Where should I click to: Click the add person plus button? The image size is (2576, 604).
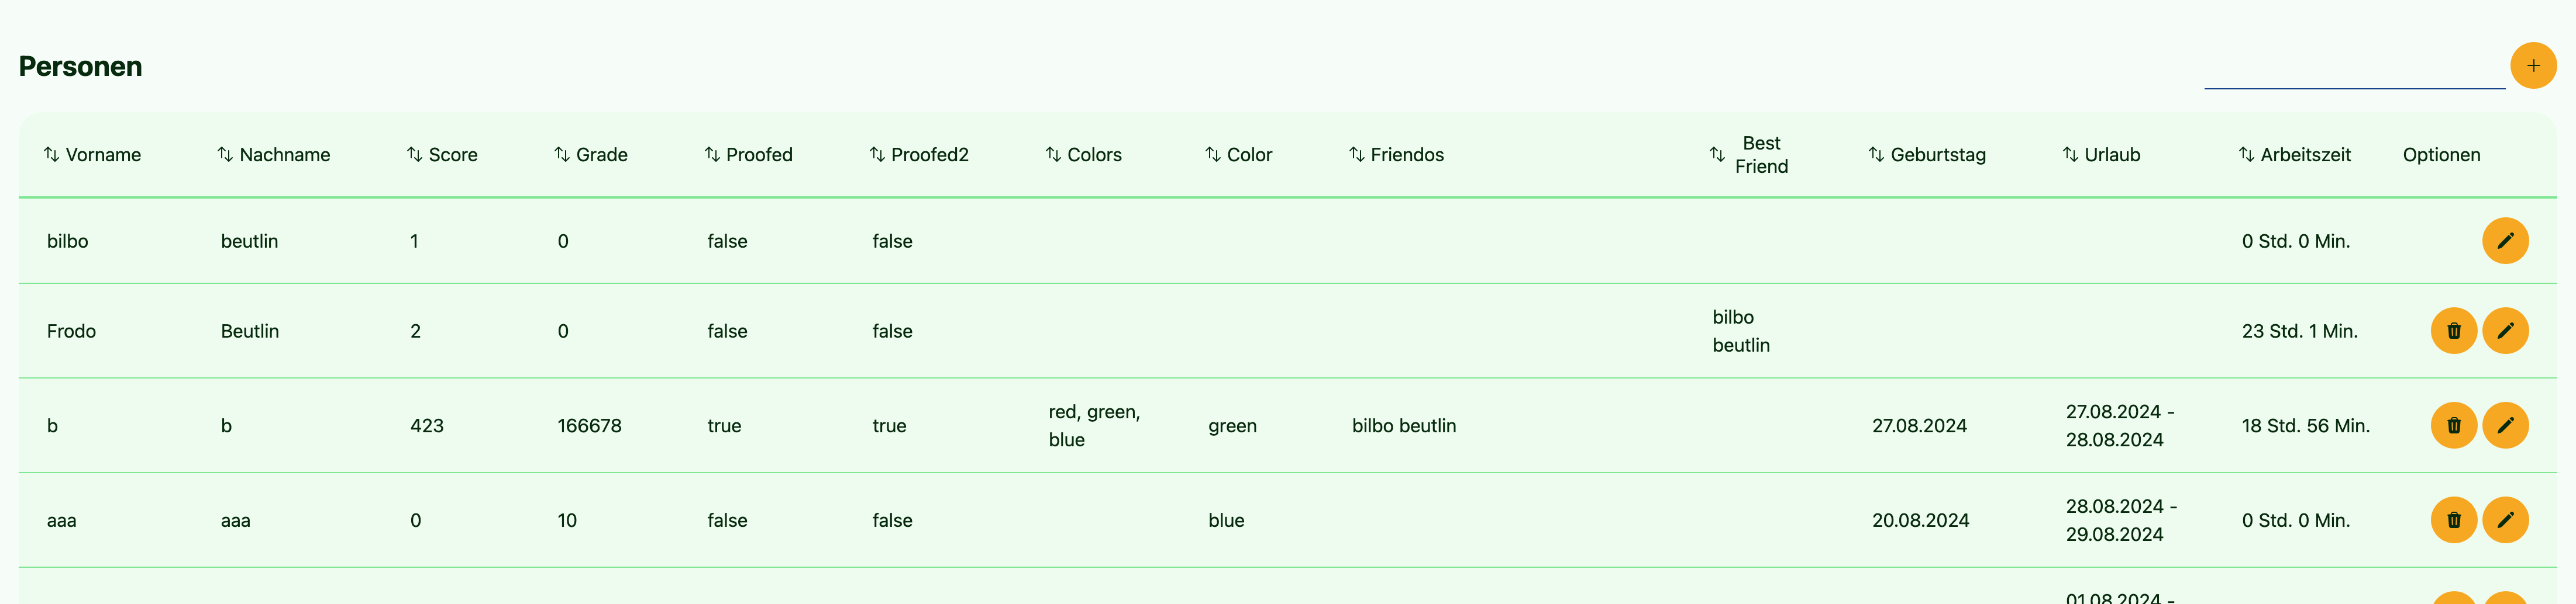[2532, 66]
